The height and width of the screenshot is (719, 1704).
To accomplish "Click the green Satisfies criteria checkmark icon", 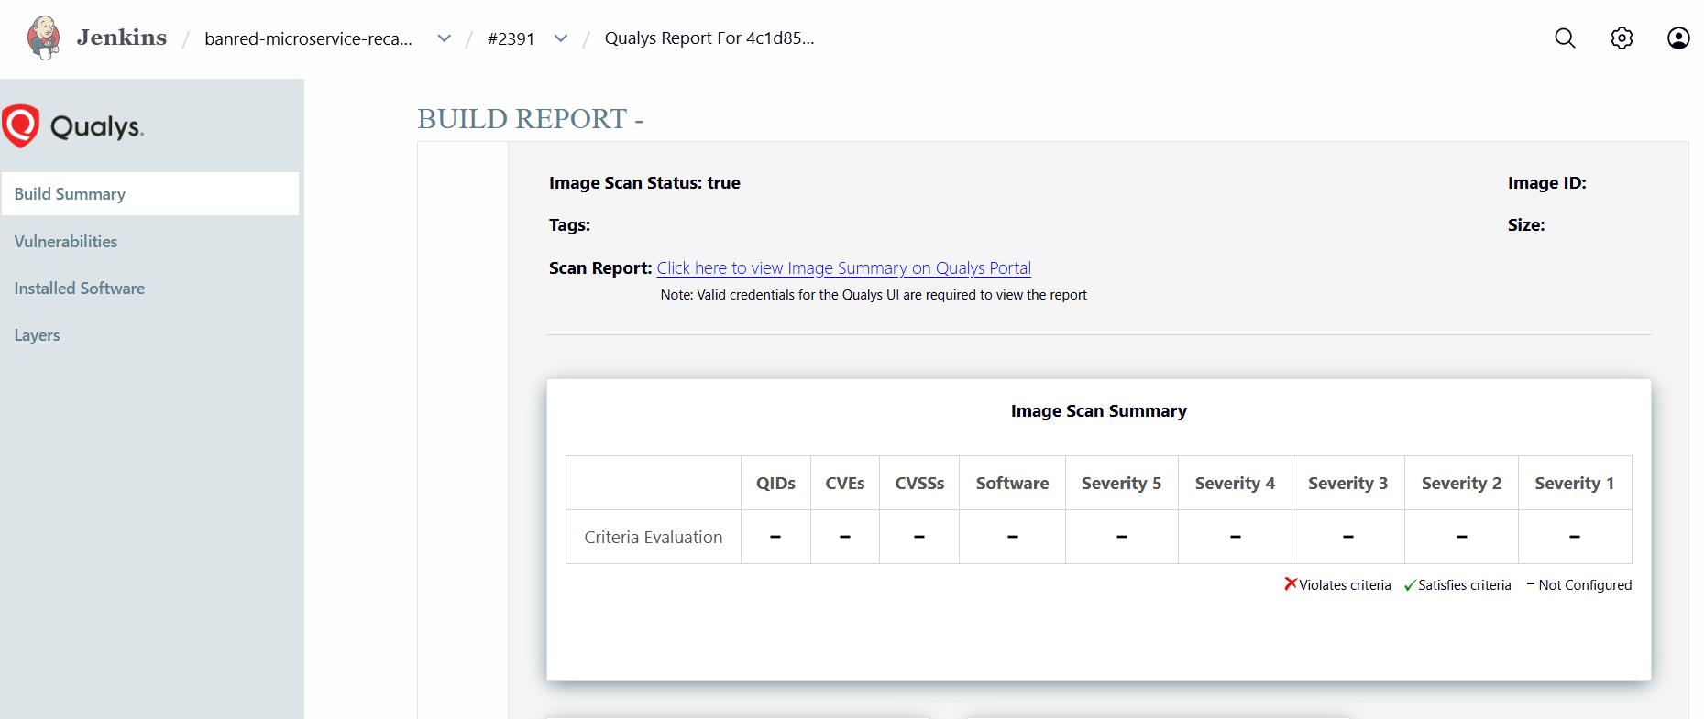I will pyautogui.click(x=1410, y=585).
